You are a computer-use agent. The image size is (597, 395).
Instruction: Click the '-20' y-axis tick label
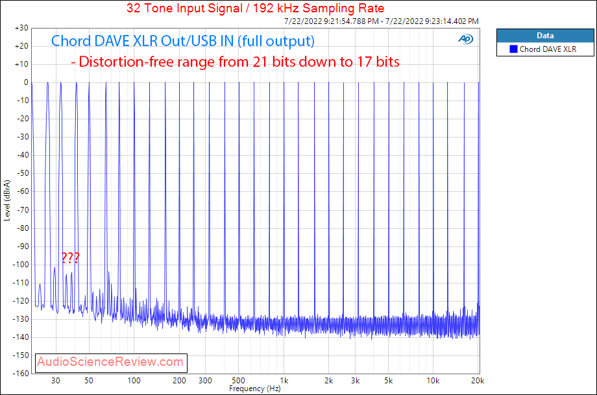coord(23,119)
